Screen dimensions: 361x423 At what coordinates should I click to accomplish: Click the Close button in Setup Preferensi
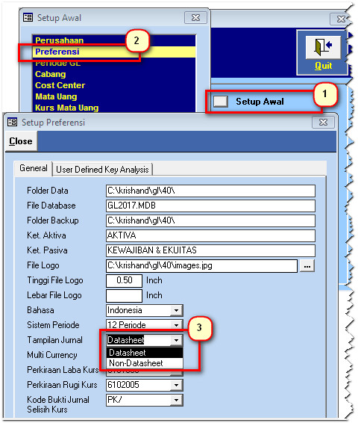(21, 141)
